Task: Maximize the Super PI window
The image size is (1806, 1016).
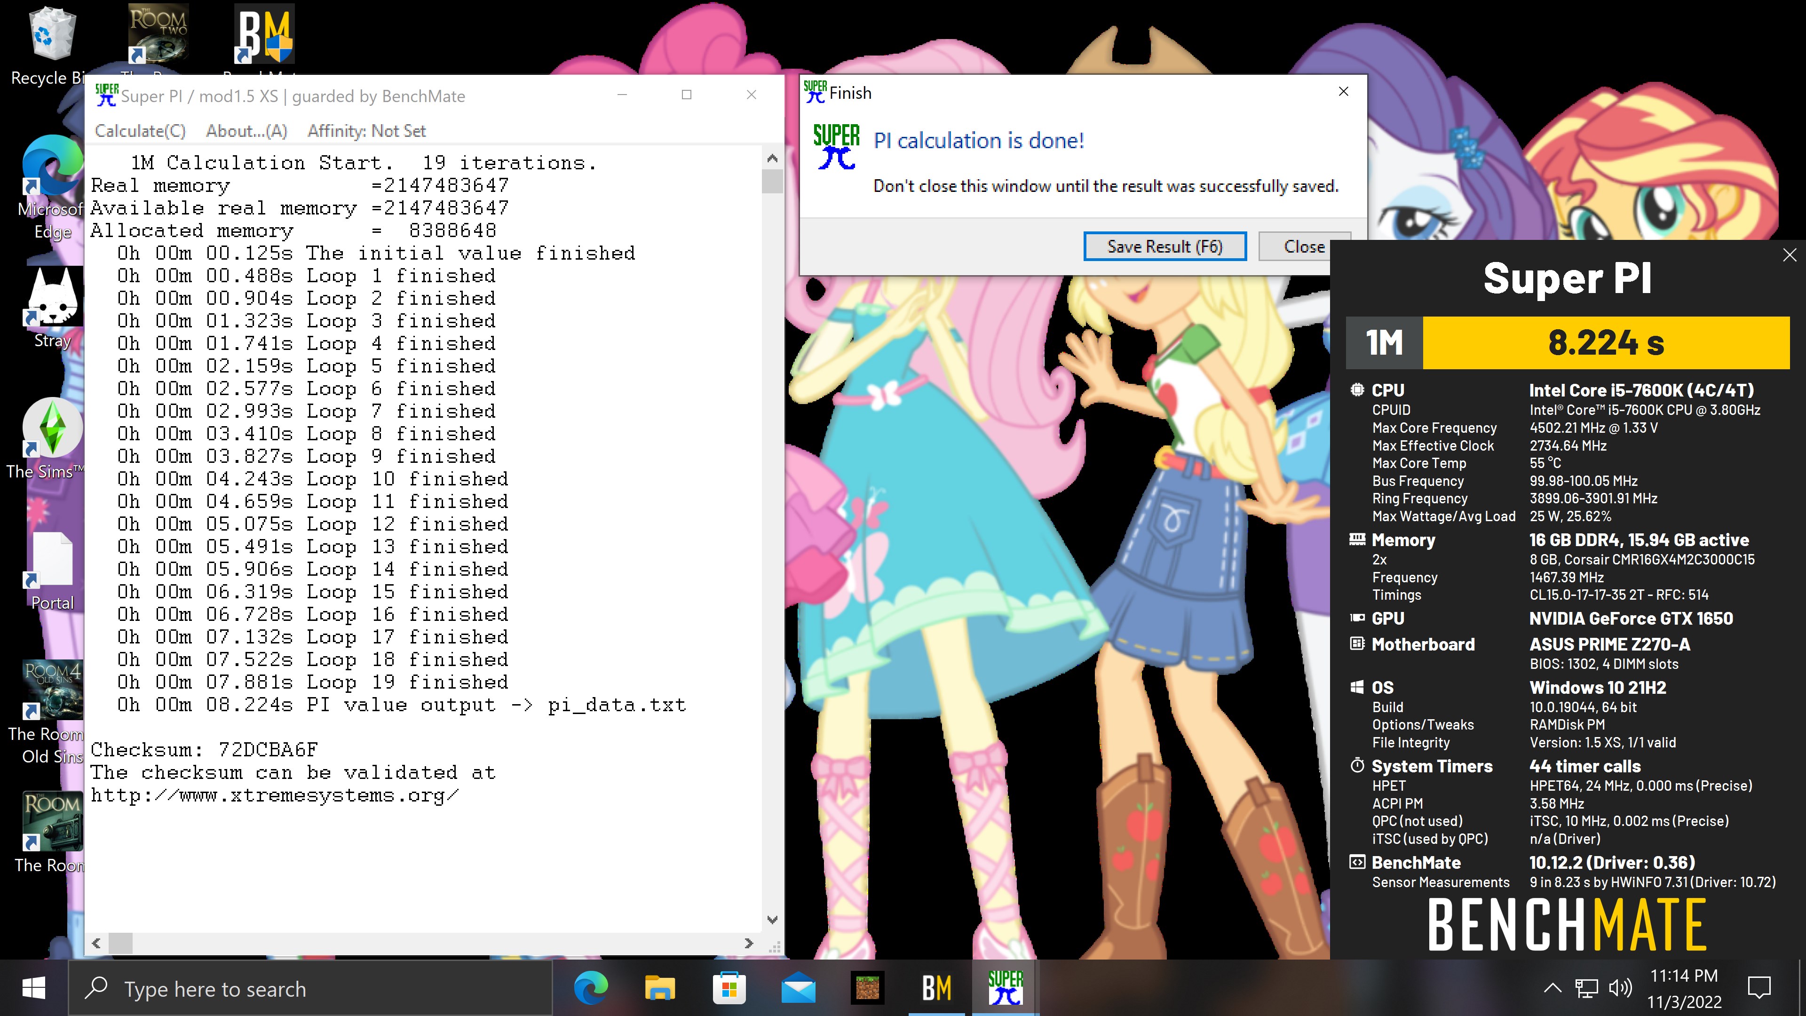Action: [x=686, y=95]
